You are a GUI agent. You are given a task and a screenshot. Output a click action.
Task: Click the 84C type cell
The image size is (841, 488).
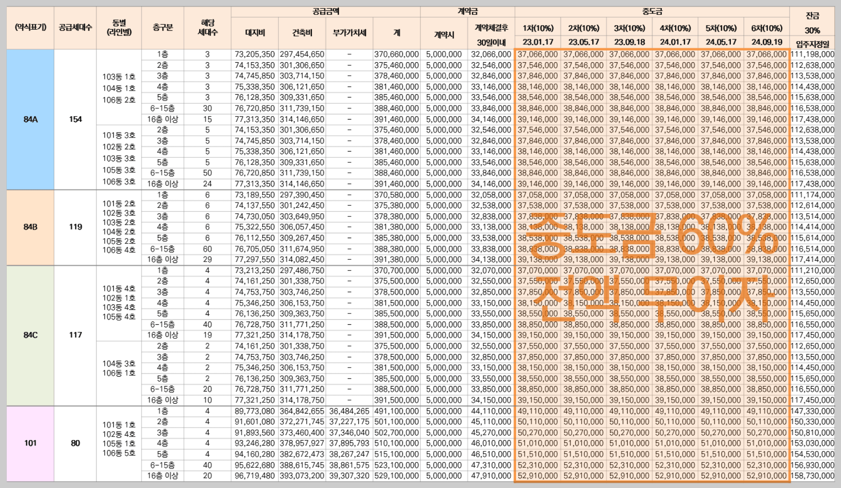point(30,335)
